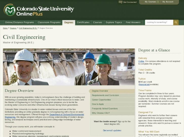Open the Get Connected link

tap(130, 2)
